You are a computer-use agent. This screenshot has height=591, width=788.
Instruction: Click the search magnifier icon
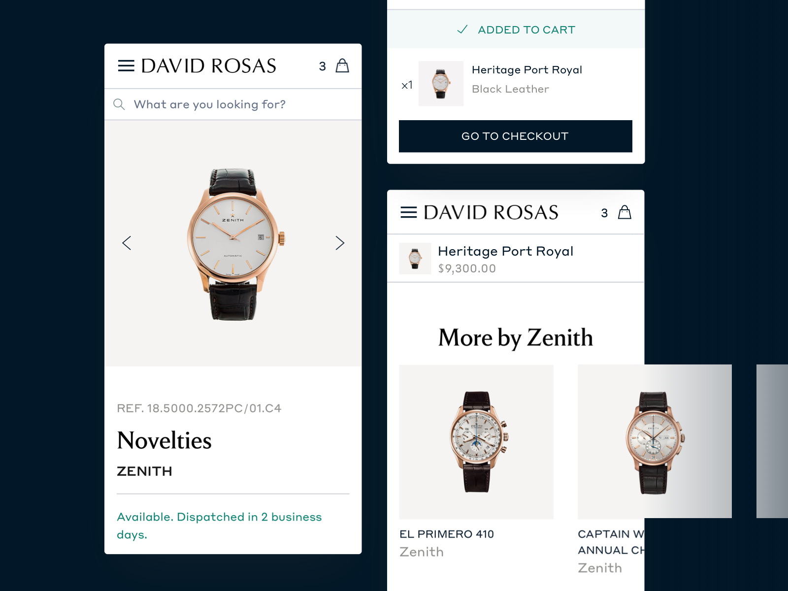click(119, 104)
